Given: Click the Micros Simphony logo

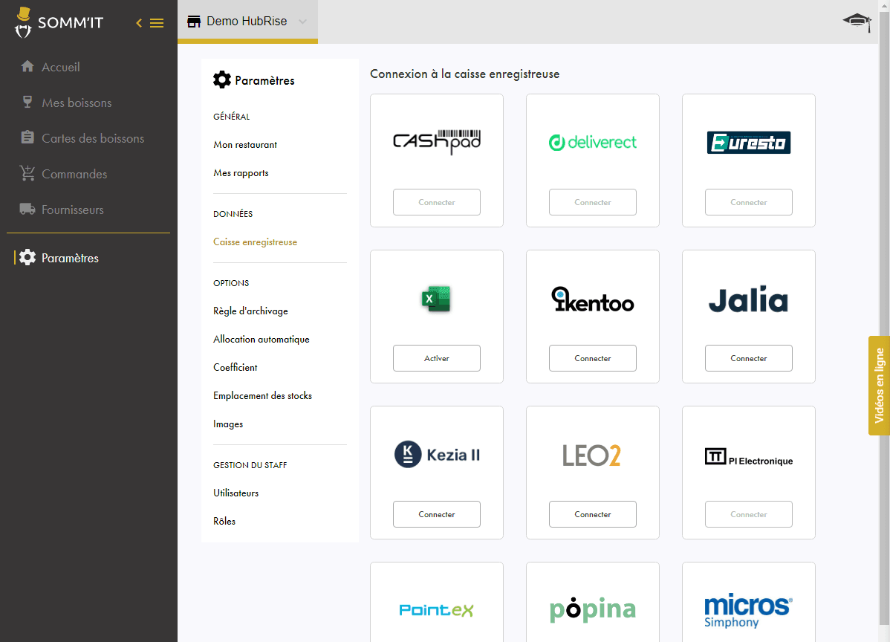Looking at the screenshot, I should 749,611.
